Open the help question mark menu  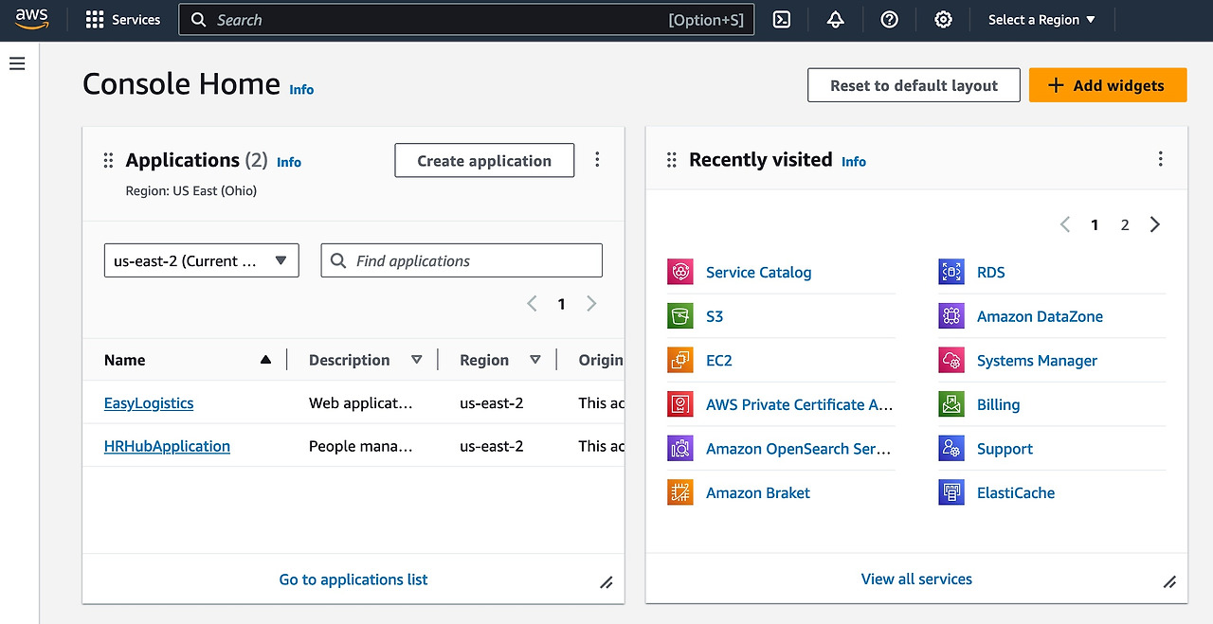click(x=889, y=20)
